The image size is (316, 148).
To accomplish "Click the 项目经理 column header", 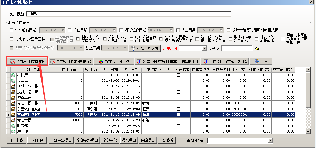I will pyautogui.click(x=92, y=70).
